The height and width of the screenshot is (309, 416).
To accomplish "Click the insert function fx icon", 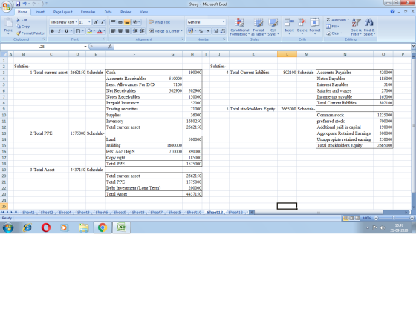I will (x=111, y=47).
